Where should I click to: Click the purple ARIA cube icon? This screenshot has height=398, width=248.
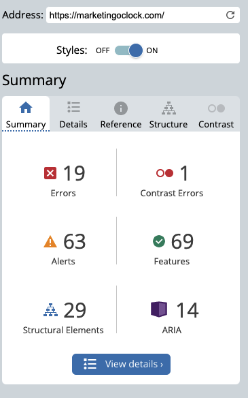point(159,309)
